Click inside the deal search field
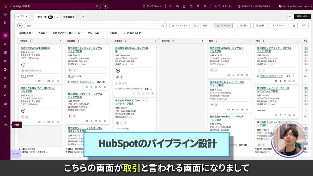This screenshot has height=176, width=313. coord(91,26)
